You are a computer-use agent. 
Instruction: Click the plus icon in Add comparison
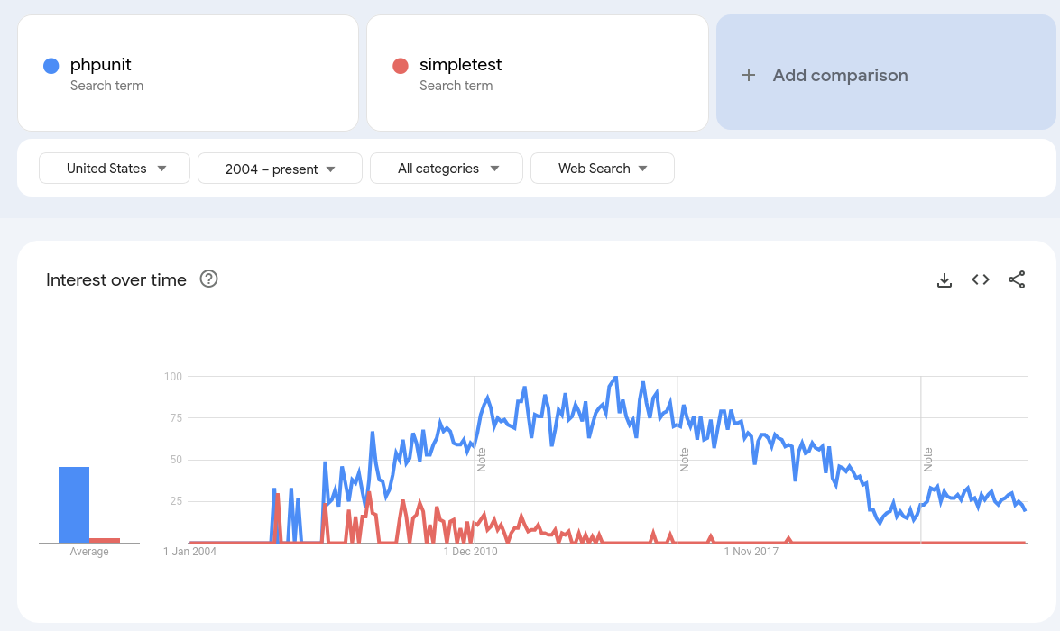(748, 76)
